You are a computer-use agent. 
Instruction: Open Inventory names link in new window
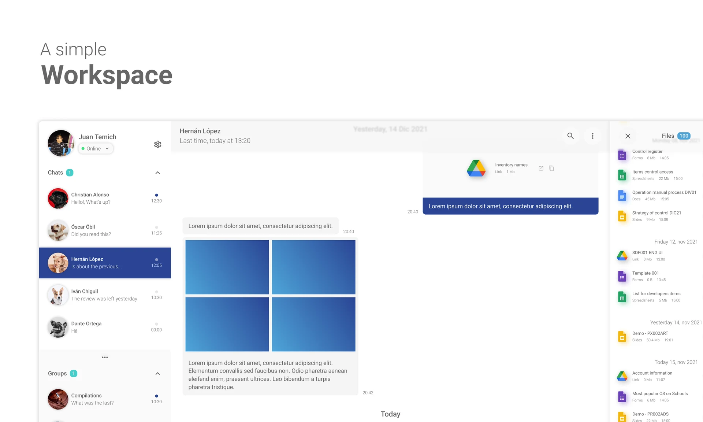(541, 168)
